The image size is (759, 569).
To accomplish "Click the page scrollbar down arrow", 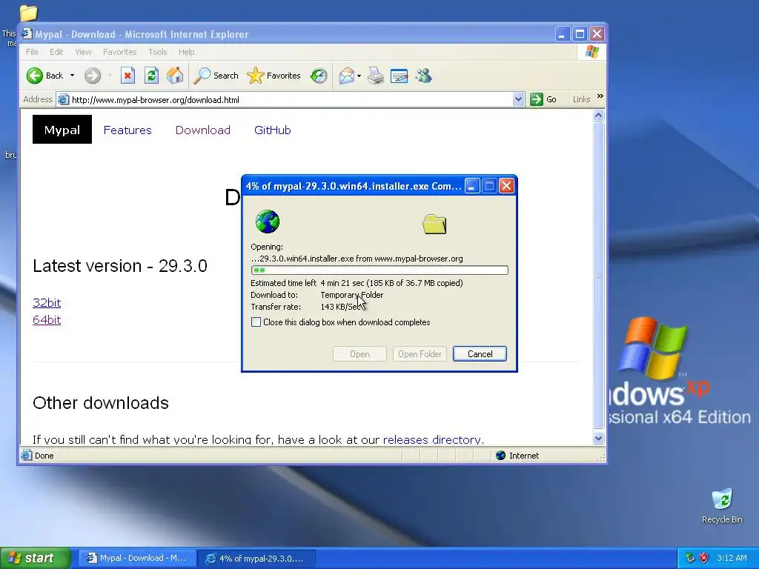I will (598, 439).
